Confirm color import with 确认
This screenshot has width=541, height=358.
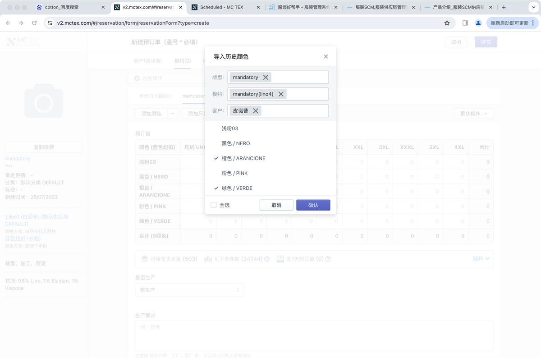pyautogui.click(x=313, y=205)
